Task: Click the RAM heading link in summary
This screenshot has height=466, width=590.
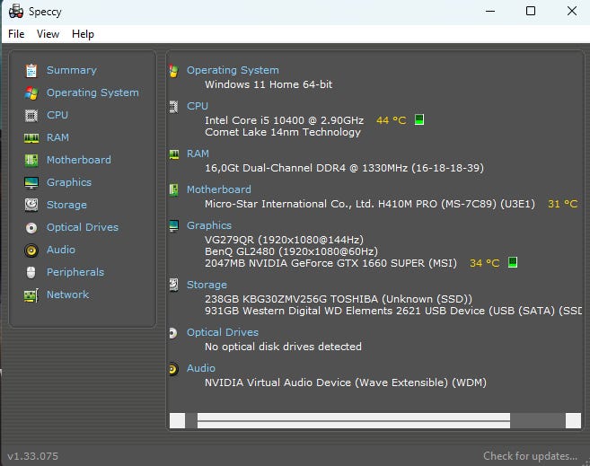Action: click(x=198, y=154)
